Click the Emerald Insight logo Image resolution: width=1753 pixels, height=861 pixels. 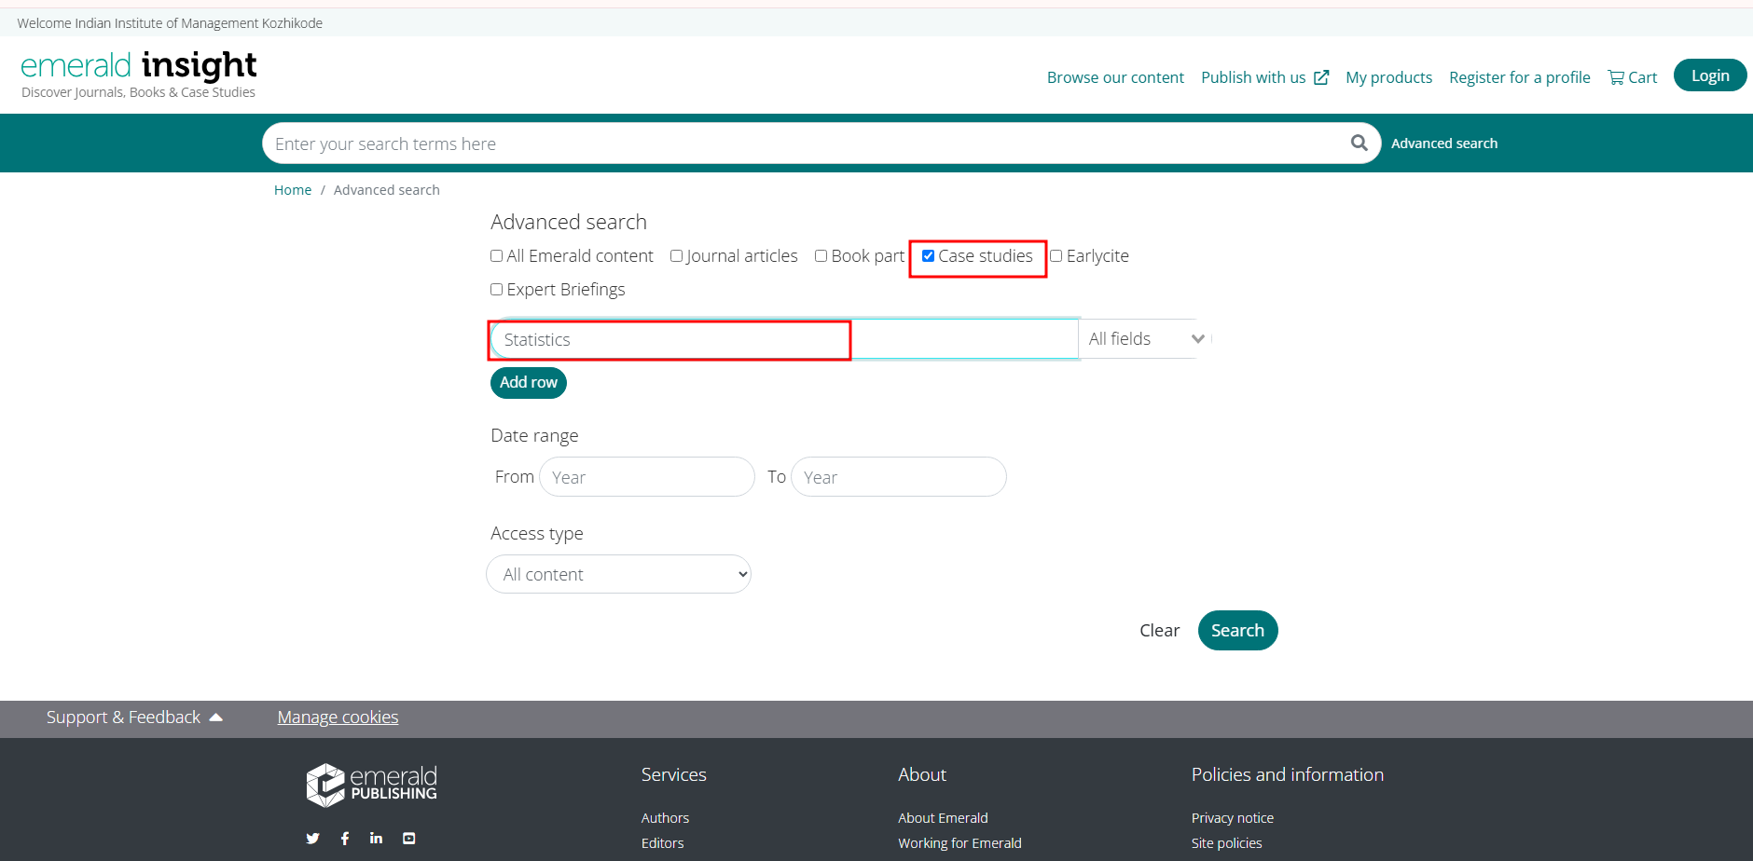pos(139,75)
